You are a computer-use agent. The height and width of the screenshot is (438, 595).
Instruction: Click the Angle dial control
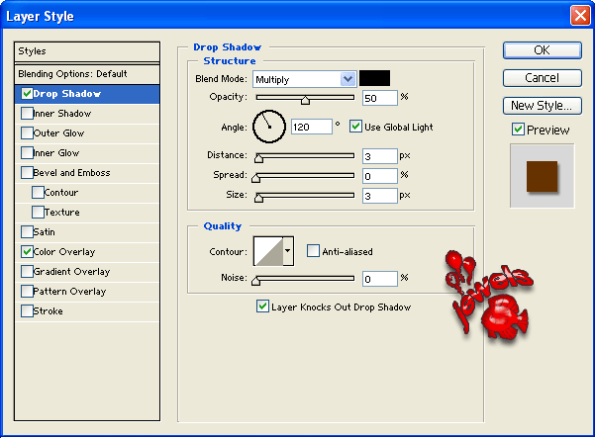pyautogui.click(x=268, y=126)
